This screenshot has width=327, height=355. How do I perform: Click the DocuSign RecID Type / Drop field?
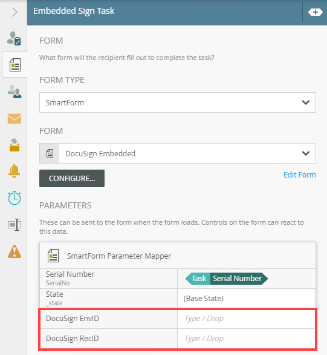246,339
